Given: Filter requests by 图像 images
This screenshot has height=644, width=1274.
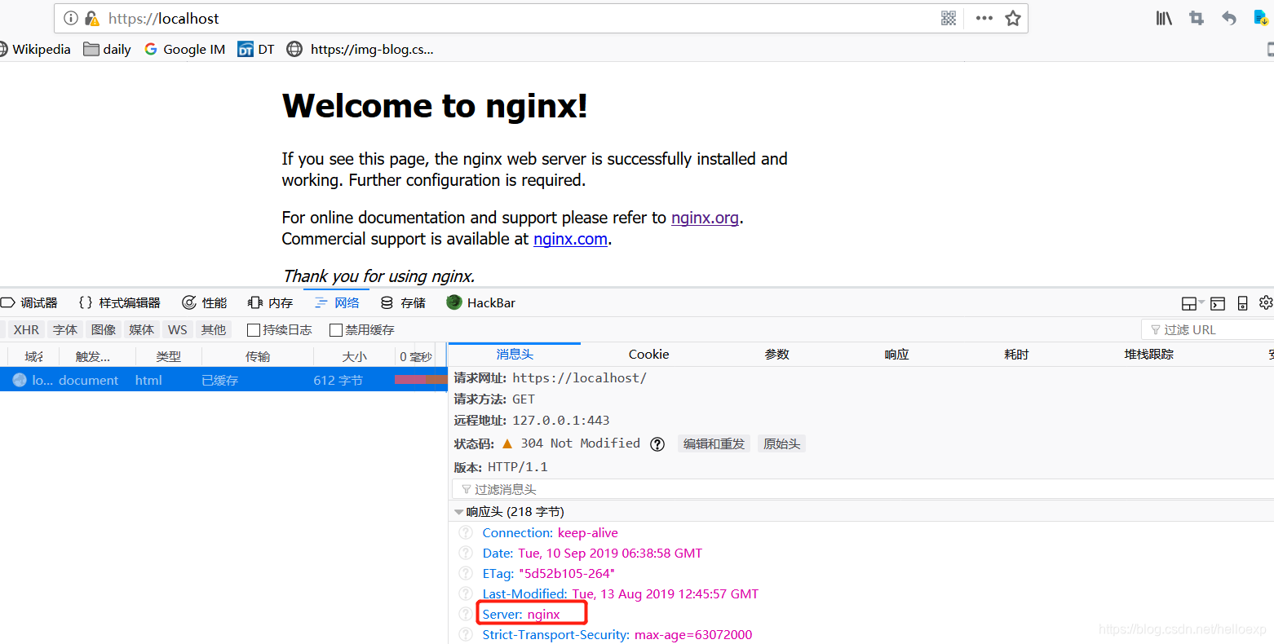Looking at the screenshot, I should [104, 329].
